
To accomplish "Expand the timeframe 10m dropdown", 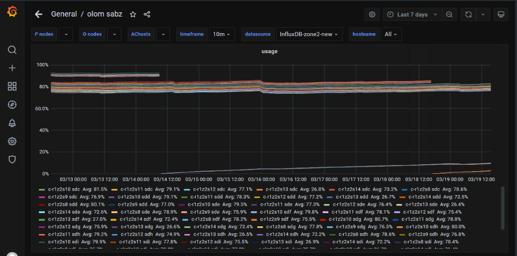I will pyautogui.click(x=222, y=34).
